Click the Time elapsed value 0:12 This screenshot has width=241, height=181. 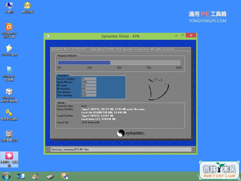[x=89, y=92]
